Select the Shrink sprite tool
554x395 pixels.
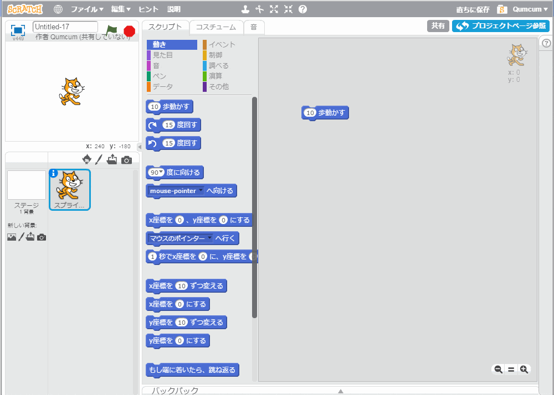coord(288,9)
